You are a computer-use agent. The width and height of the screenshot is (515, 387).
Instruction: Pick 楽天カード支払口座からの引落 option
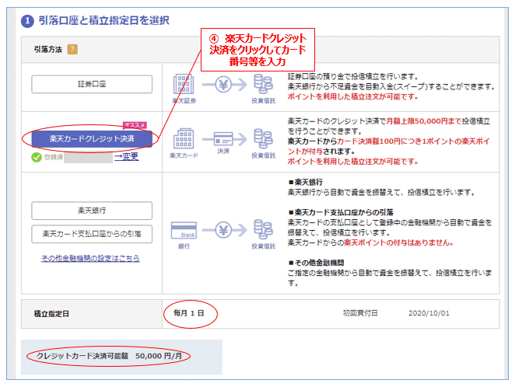[x=92, y=233]
